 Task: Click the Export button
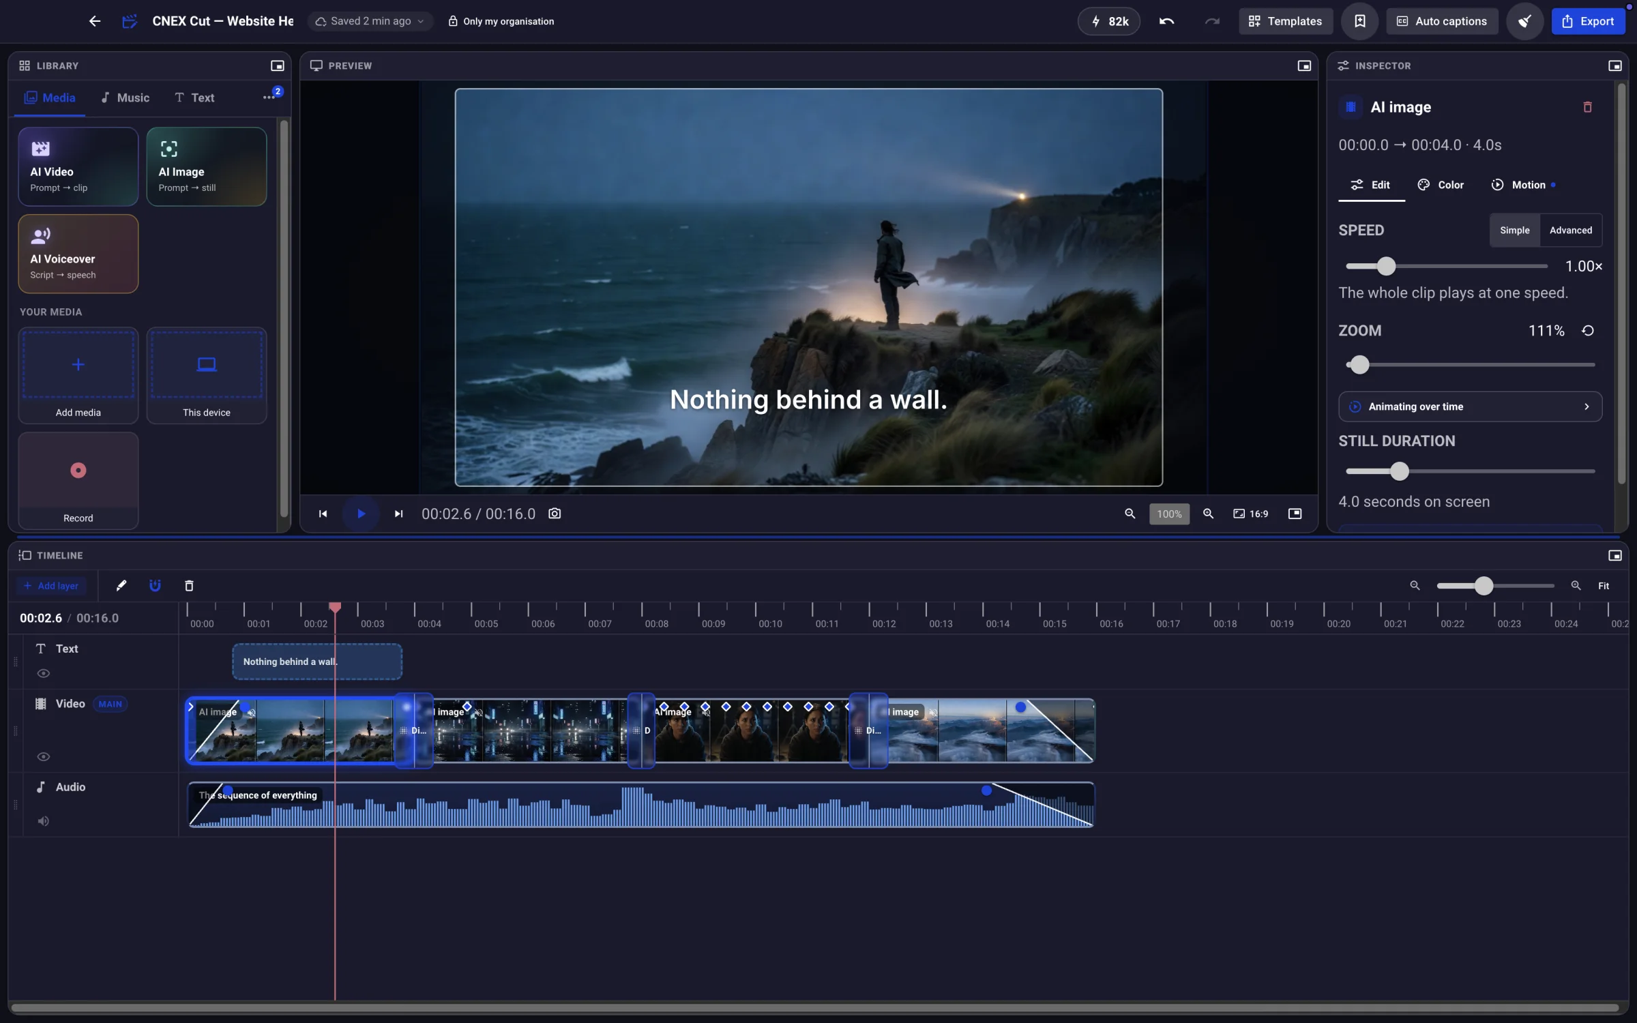(1588, 21)
